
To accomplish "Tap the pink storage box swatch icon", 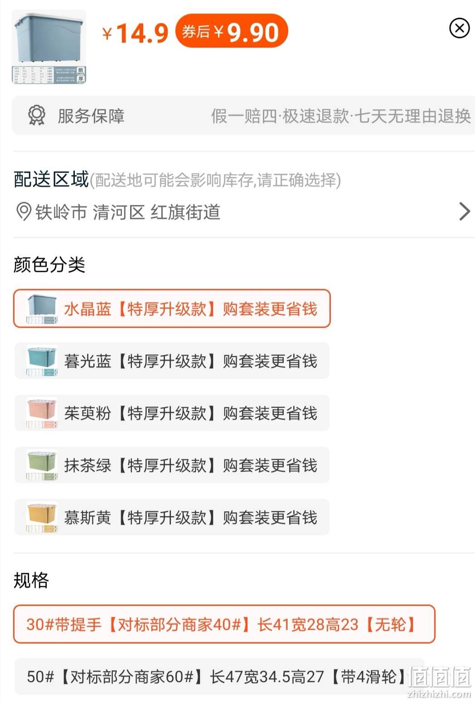I will [x=42, y=413].
